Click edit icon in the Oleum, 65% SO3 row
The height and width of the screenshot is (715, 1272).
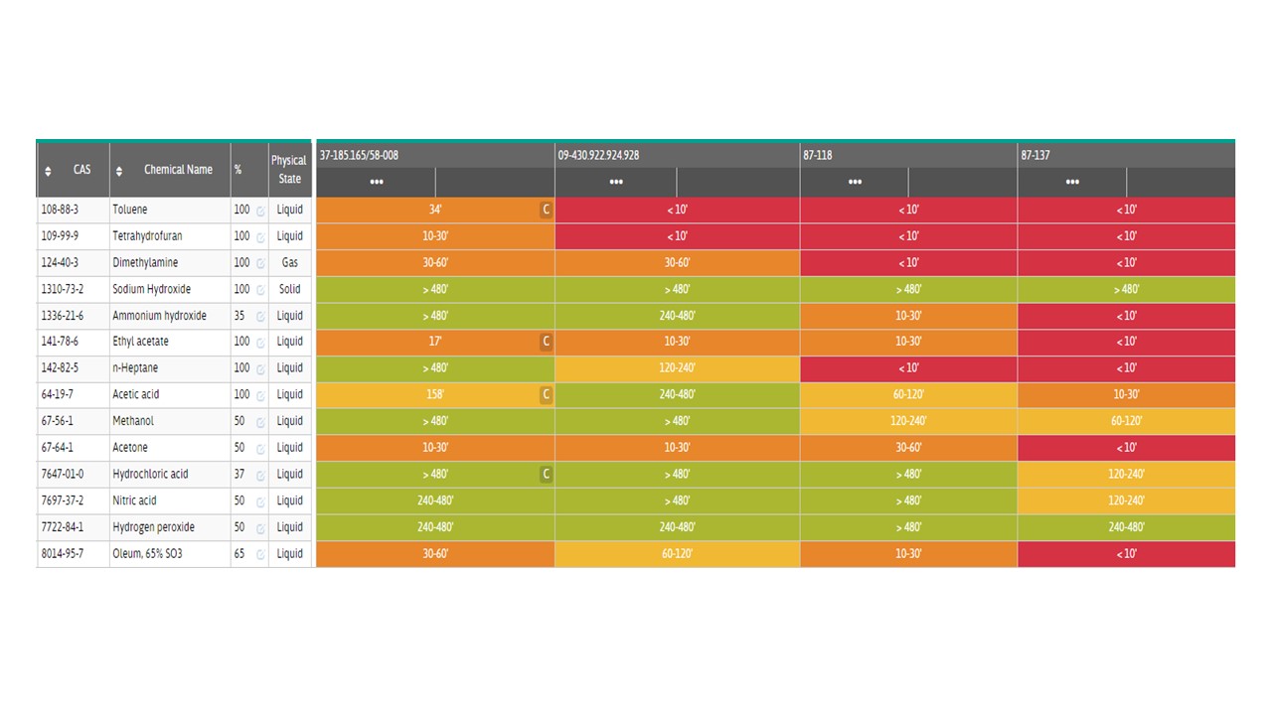(260, 554)
